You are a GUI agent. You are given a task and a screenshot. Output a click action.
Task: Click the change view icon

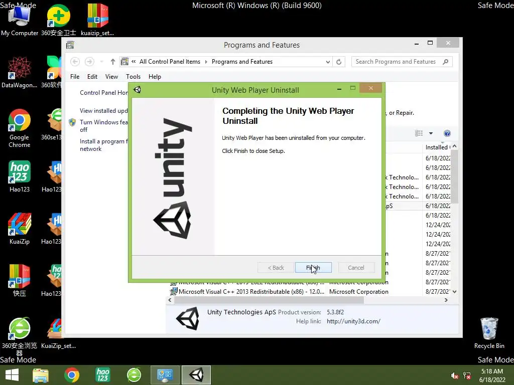(x=419, y=133)
